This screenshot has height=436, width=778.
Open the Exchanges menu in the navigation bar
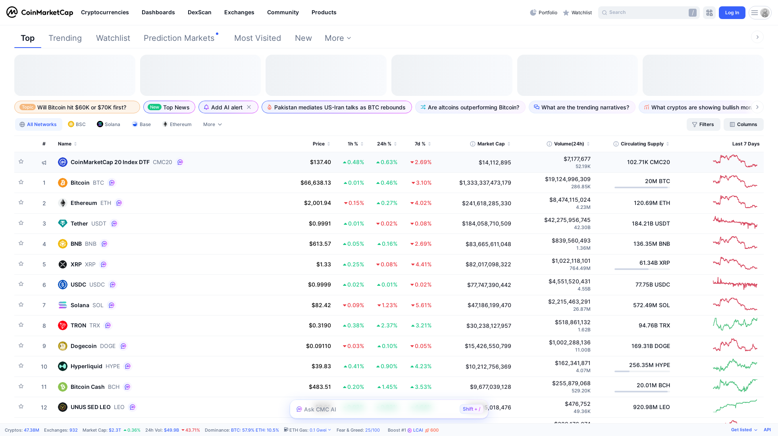[x=239, y=12]
